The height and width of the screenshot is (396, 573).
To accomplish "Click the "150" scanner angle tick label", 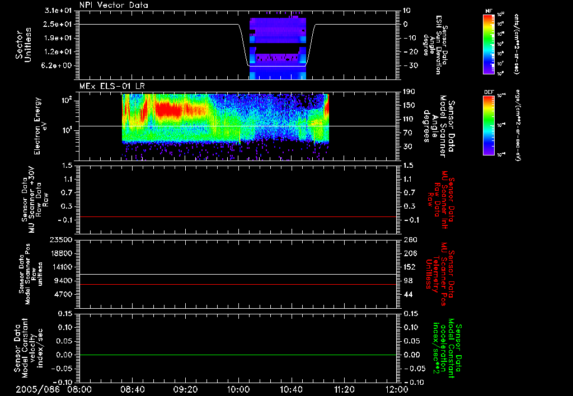I will (x=409, y=105).
